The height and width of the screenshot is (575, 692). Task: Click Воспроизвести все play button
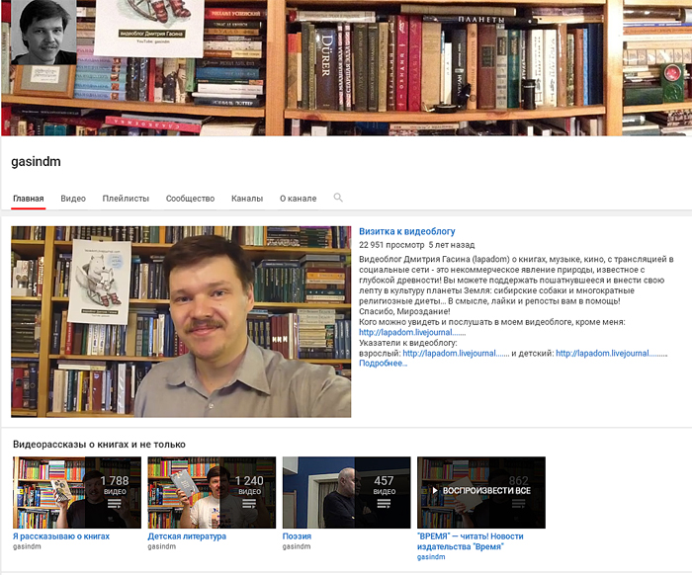(x=480, y=491)
